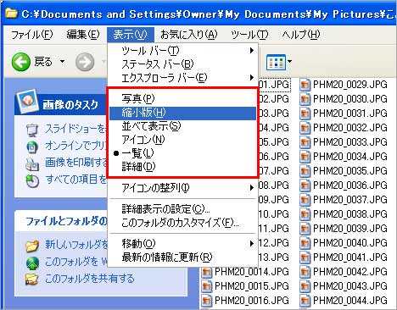
Task: Click the 新しいフォルダを link
Action: pyautogui.click(x=76, y=245)
